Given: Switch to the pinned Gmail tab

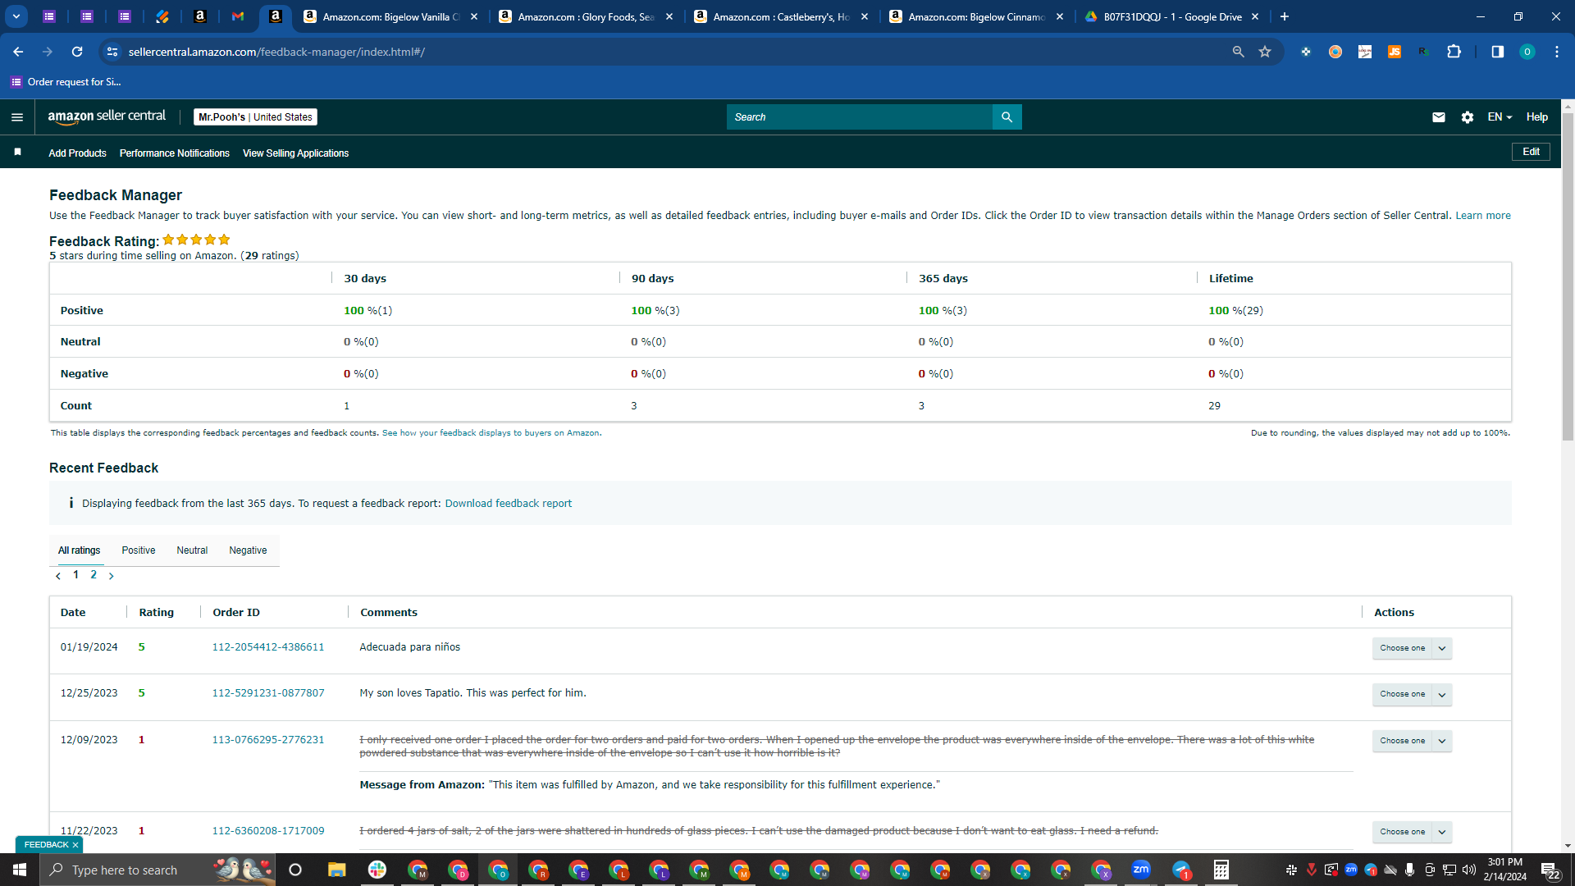Looking at the screenshot, I should coord(238,16).
